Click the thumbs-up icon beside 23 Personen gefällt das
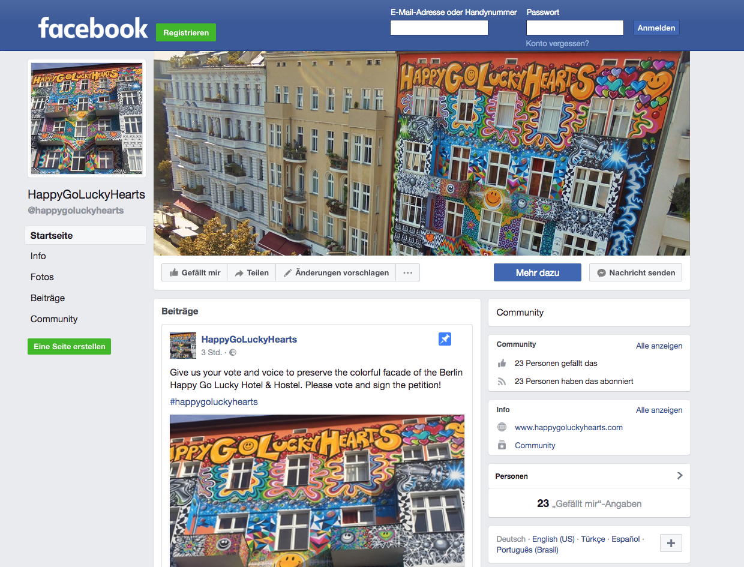The image size is (744, 567). [x=502, y=364]
